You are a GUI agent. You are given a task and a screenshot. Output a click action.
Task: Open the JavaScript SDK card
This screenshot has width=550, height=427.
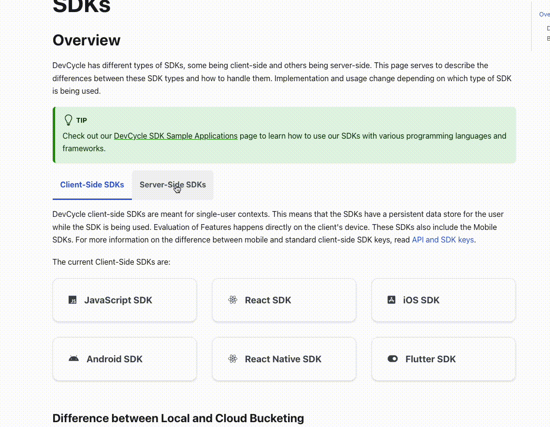coord(125,300)
